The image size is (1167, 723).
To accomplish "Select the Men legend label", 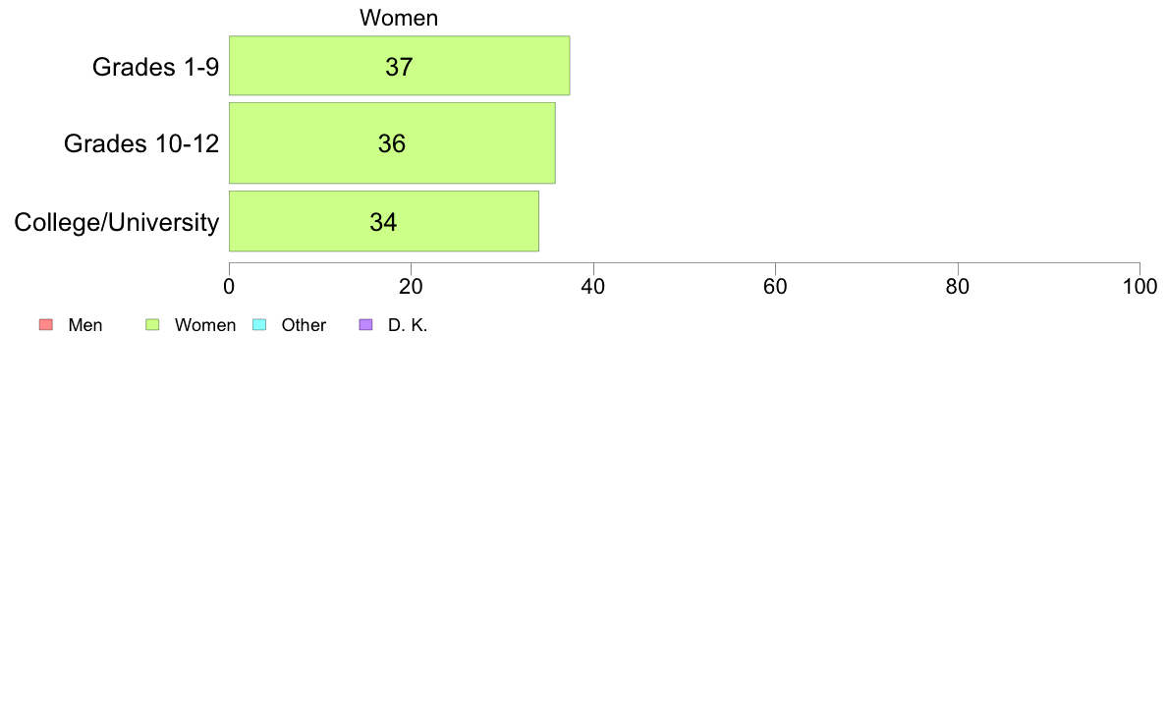I will pyautogui.click(x=84, y=325).
